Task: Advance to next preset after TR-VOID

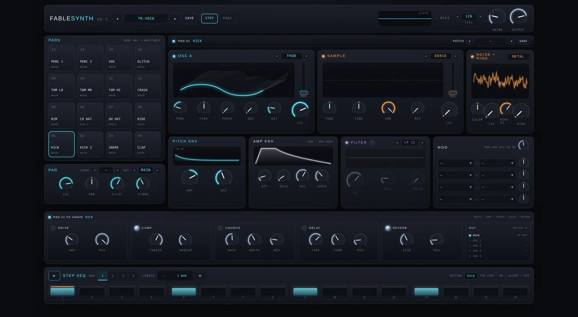Action: tap(175, 19)
